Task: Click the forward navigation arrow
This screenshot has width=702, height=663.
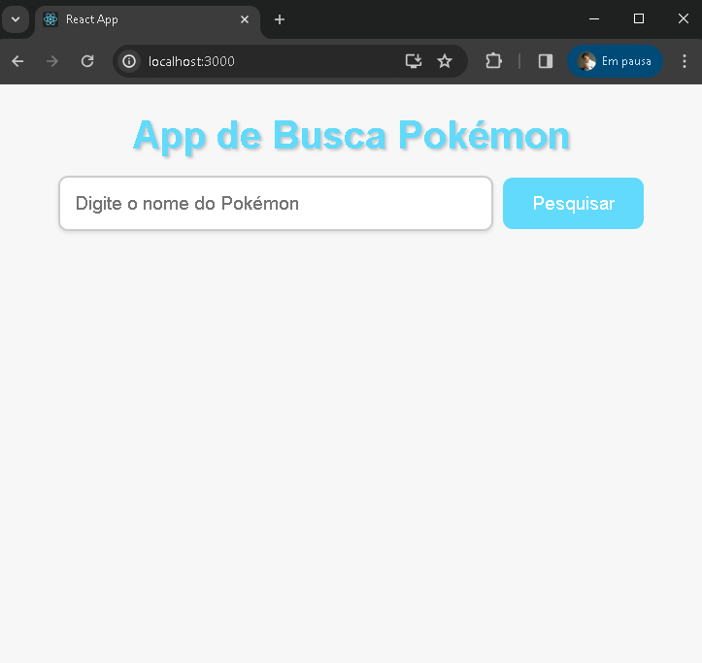Action: point(52,61)
